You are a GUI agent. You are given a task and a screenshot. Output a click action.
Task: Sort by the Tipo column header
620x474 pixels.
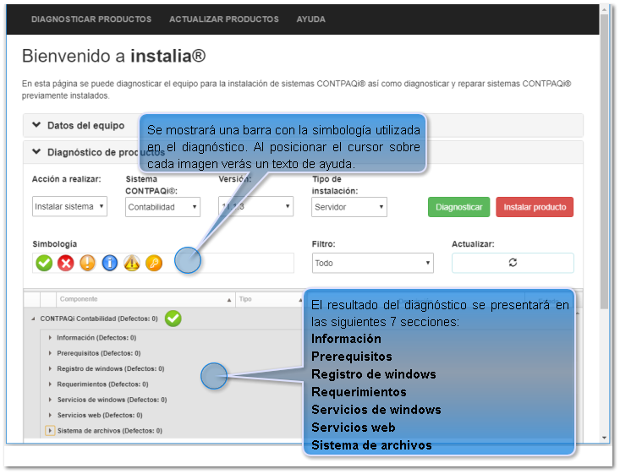(x=270, y=299)
